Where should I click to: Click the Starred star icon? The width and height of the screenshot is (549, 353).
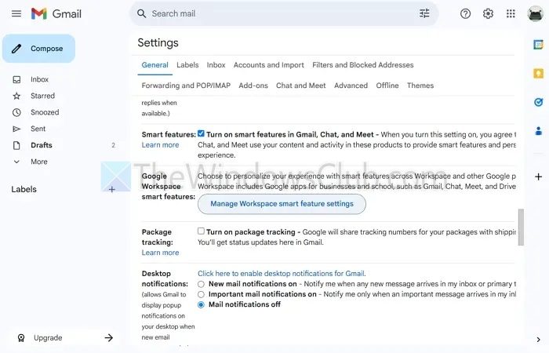click(x=16, y=96)
